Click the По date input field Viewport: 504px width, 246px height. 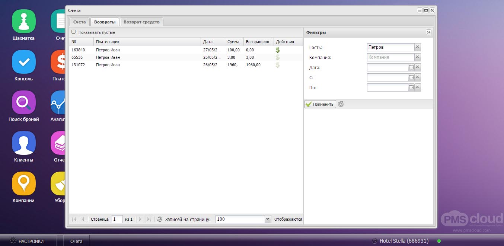click(387, 87)
